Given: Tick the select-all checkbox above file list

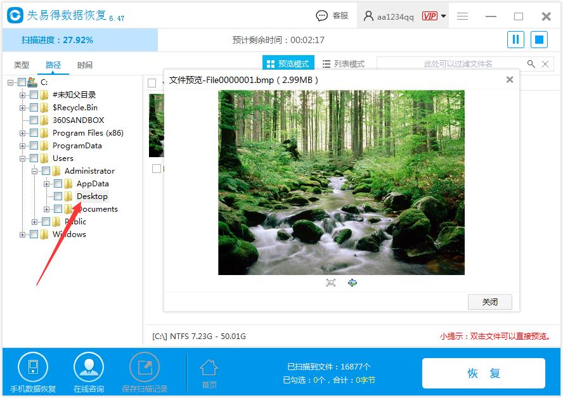Looking at the screenshot, I should coord(151,82).
